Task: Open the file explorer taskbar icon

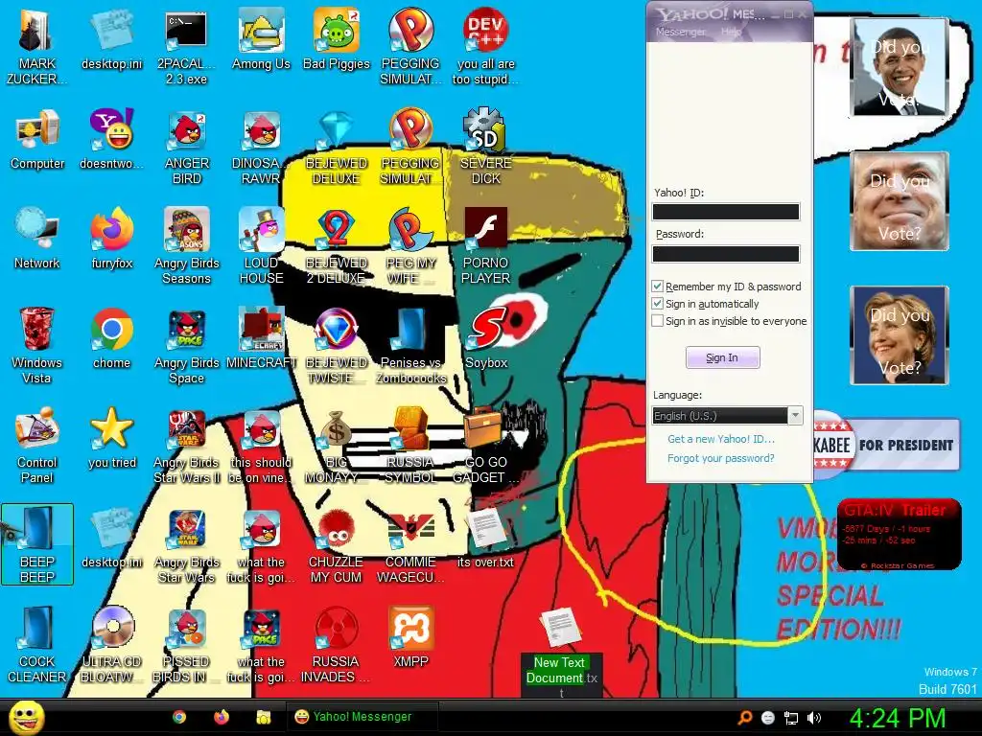Action: 263,717
